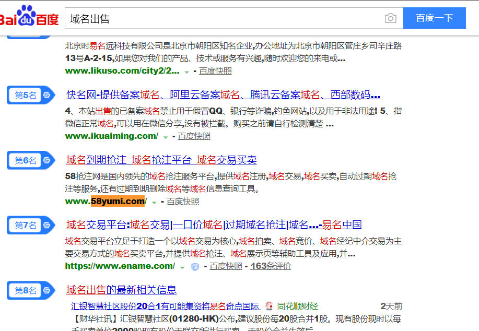Click the 保 guarantee icon beside ename.com
This screenshot has height=331, width=479.
195,267
